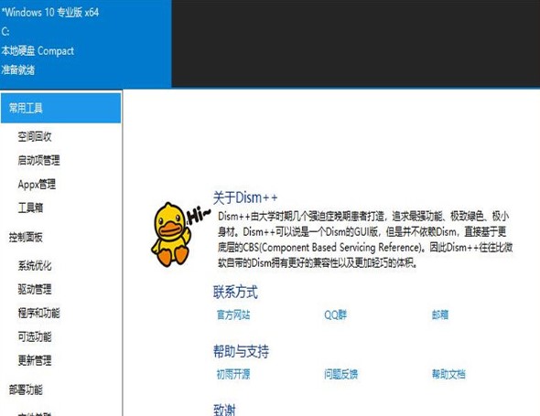Open 驱动管理 in the sidebar

pyautogui.click(x=35, y=289)
